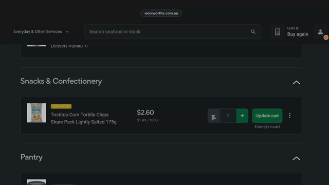Click the Tostitos quantity field
329x185 pixels.
tap(228, 116)
